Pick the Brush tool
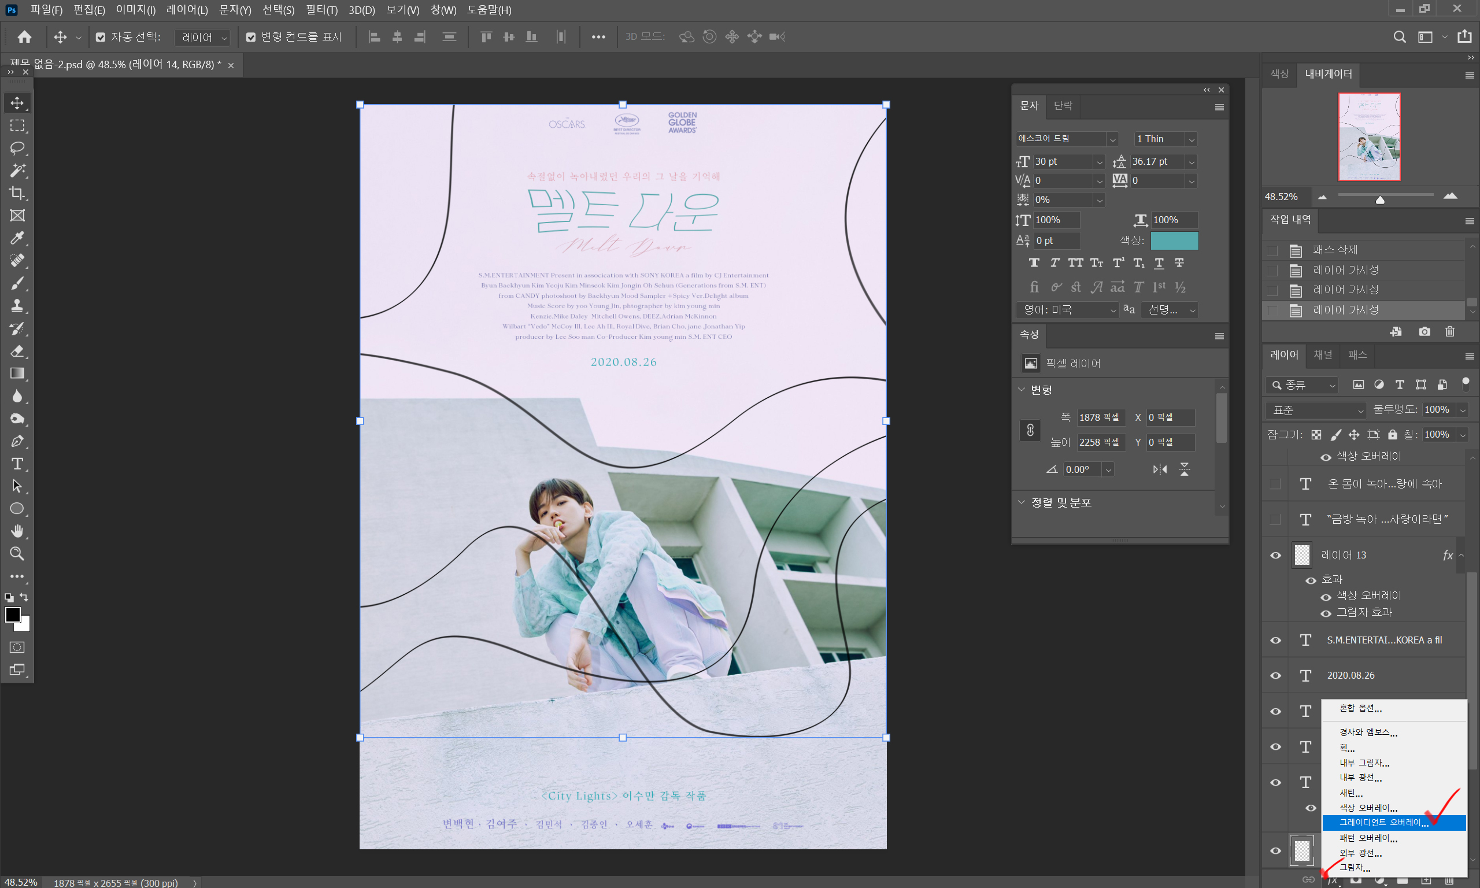 click(x=17, y=283)
